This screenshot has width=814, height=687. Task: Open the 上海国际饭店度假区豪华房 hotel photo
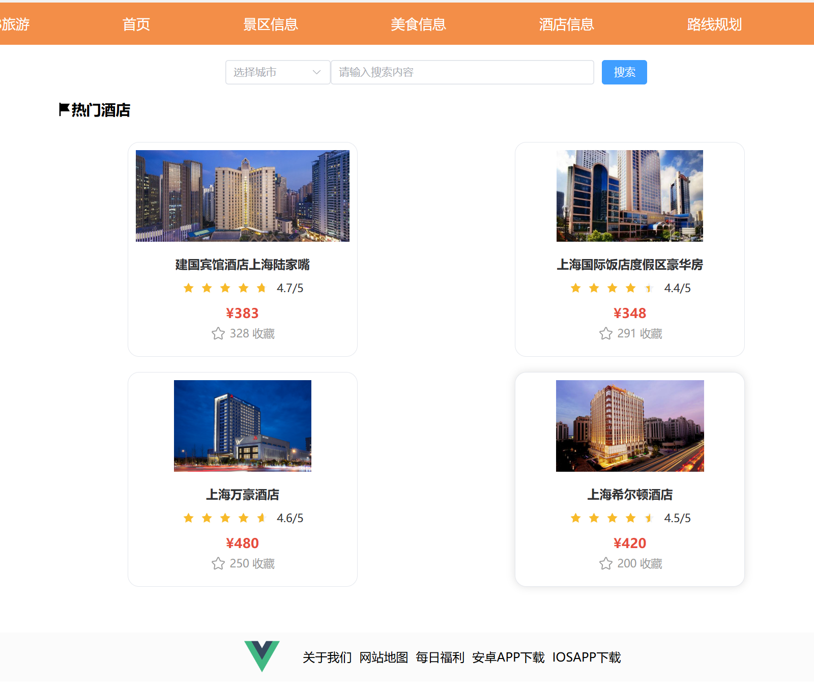click(x=630, y=196)
